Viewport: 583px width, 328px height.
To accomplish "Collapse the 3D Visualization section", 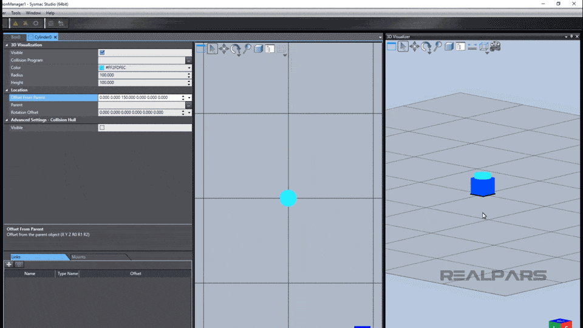I will 6,45.
